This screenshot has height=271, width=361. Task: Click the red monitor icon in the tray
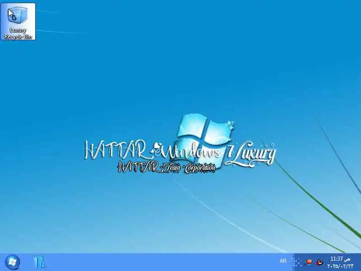click(309, 262)
